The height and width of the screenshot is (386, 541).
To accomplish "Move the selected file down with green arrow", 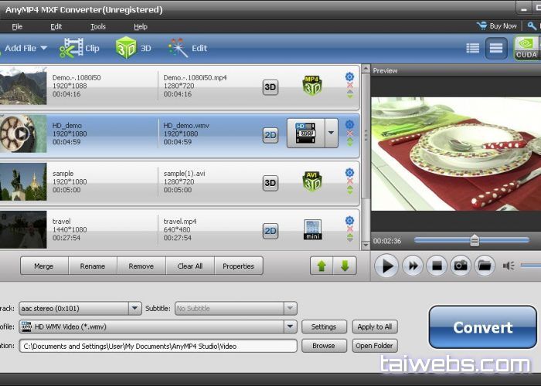I will click(345, 266).
